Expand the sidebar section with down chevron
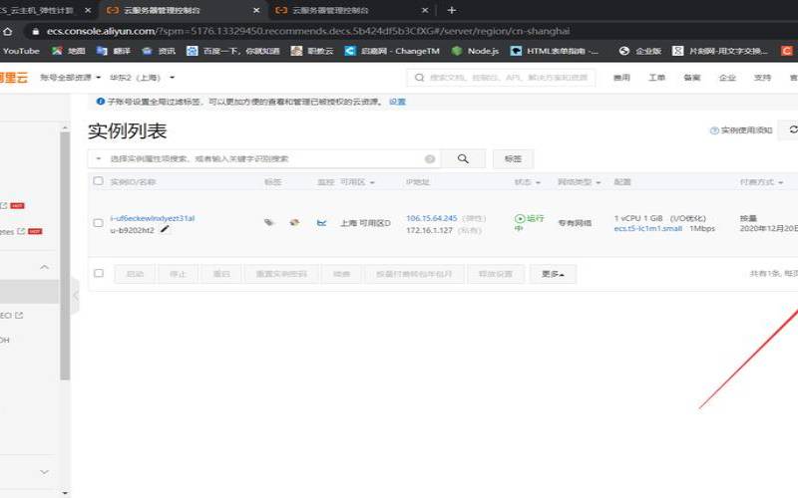The width and height of the screenshot is (798, 498). pyautogui.click(x=44, y=472)
